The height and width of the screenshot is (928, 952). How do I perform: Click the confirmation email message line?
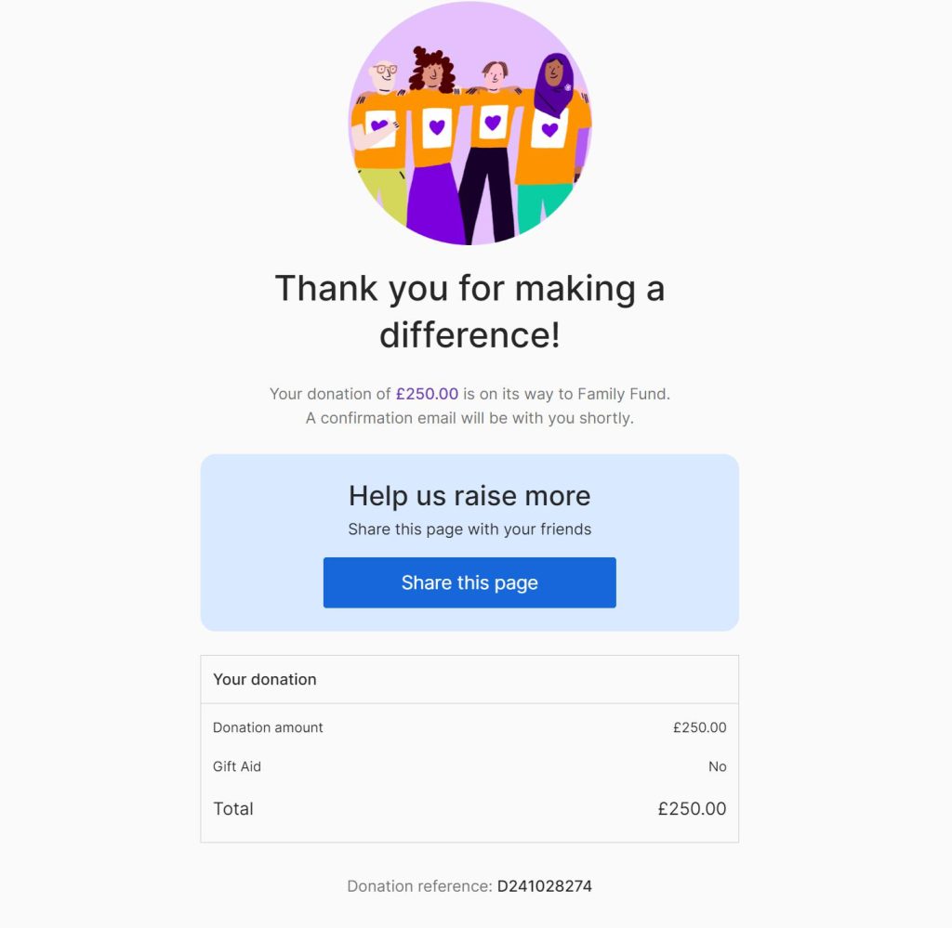click(469, 418)
